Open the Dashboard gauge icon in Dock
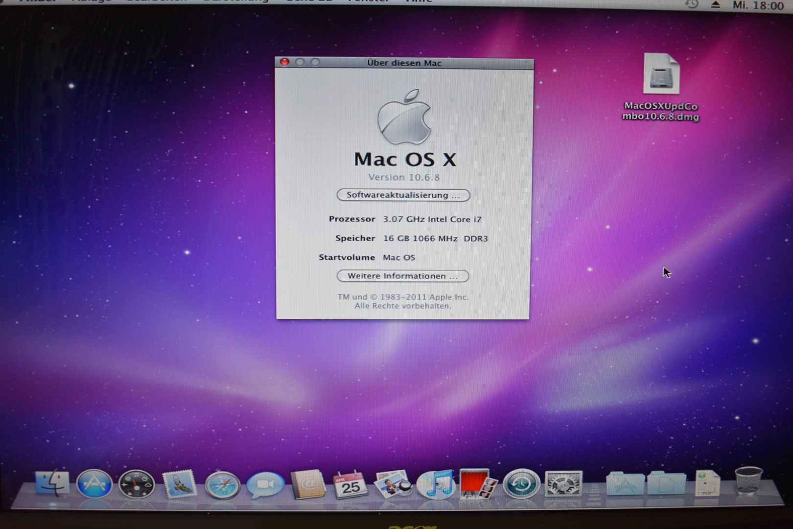Viewport: 793px width, 529px height. pos(137,484)
